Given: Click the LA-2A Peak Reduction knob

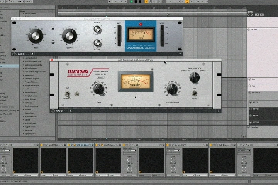Looking at the screenshot, I should point(172,89).
